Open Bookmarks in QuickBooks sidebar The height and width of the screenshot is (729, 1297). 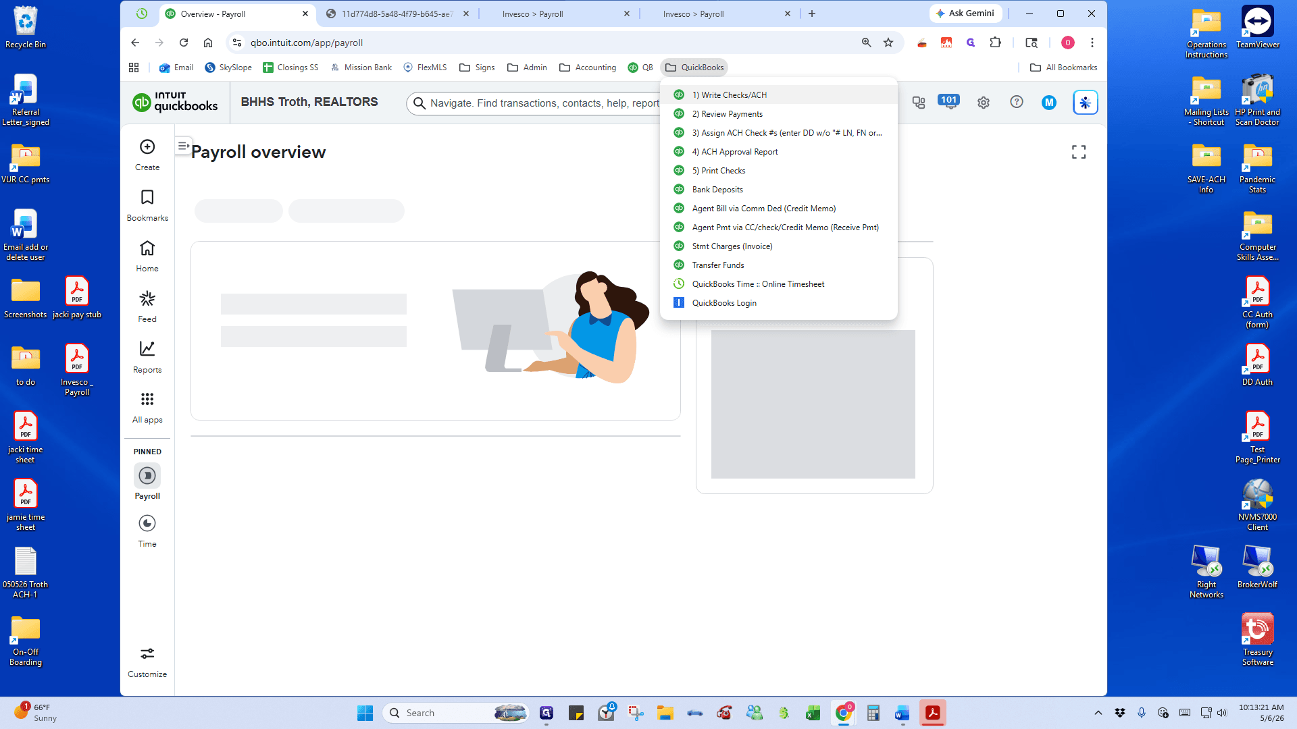[147, 205]
